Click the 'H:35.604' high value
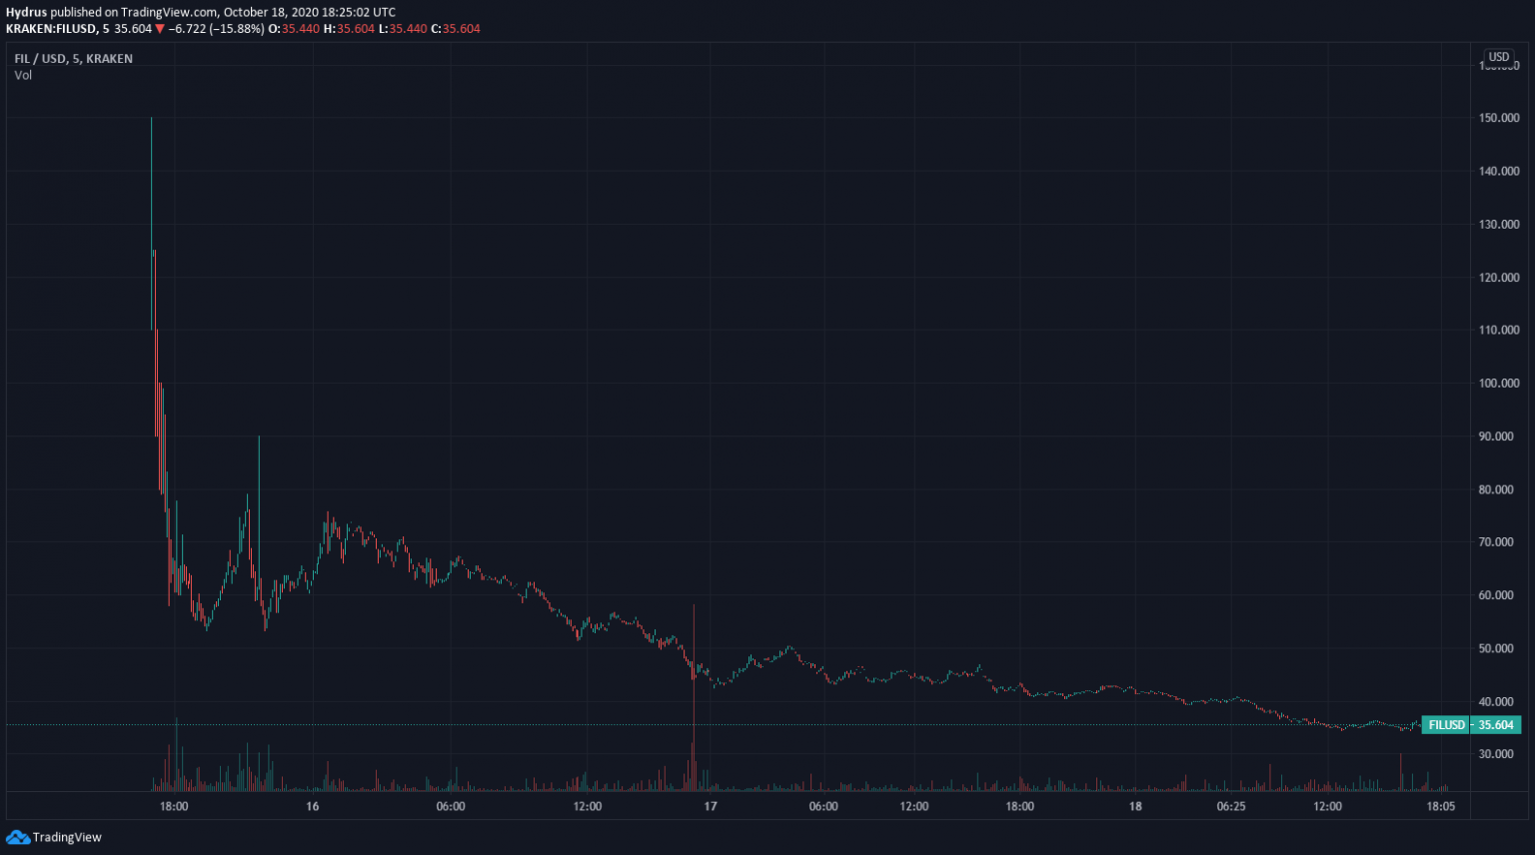1535x855 pixels. pyautogui.click(x=349, y=29)
